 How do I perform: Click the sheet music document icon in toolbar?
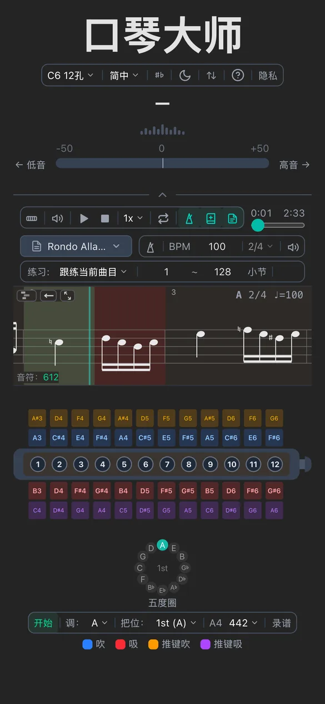[232, 218]
